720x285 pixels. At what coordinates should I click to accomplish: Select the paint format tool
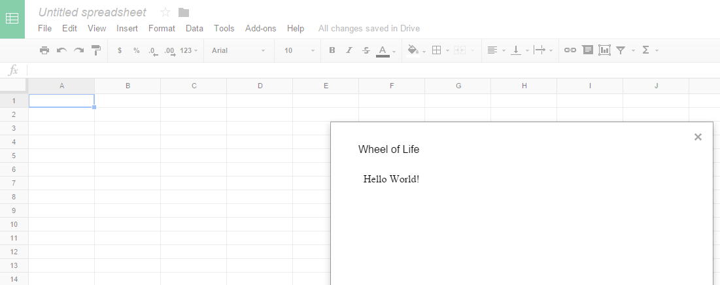[x=96, y=50]
